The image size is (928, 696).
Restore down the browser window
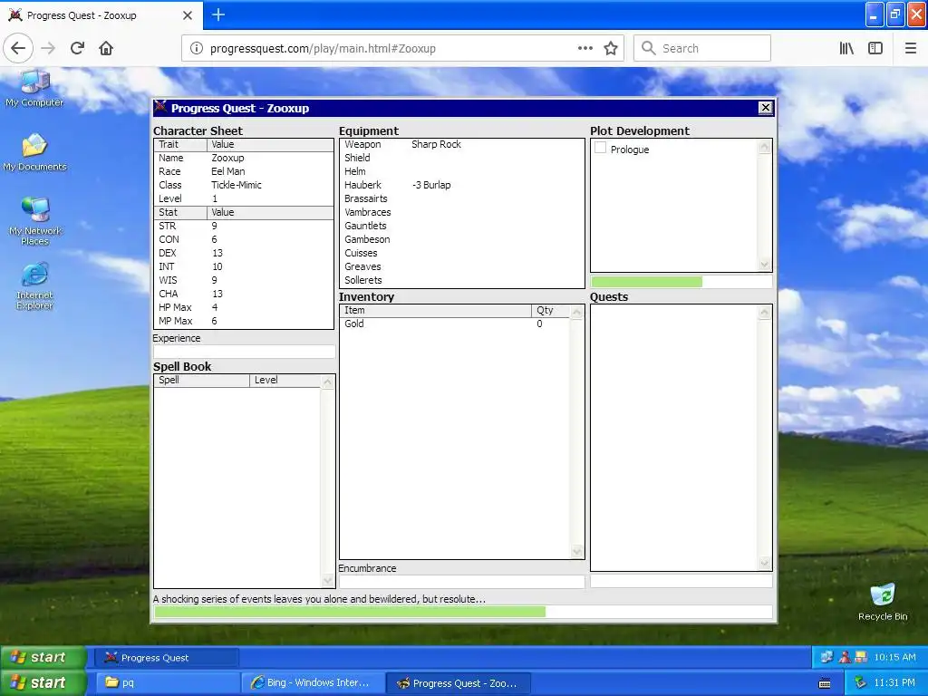point(895,14)
